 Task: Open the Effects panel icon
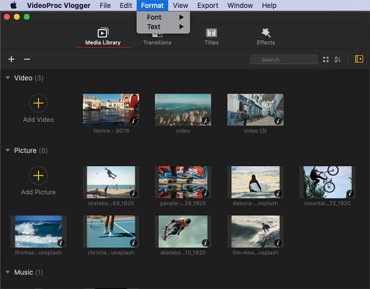click(x=265, y=33)
